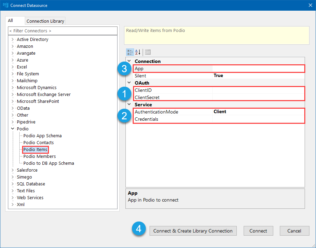Image resolution: width=316 pixels, height=248 pixels.
Task: Select OData in connector tree
Action: tap(23, 108)
